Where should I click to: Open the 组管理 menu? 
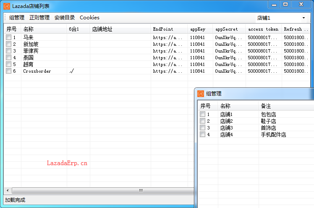tap(17, 18)
